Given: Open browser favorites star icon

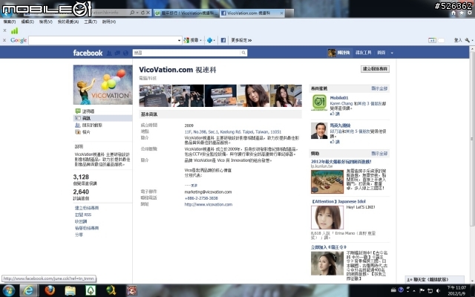Looking at the screenshot, I should point(462,13).
